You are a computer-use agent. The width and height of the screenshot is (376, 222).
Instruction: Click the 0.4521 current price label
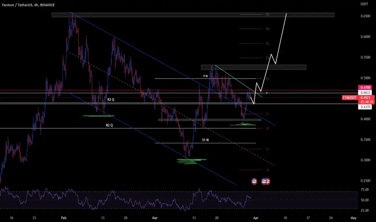[x=366, y=98]
